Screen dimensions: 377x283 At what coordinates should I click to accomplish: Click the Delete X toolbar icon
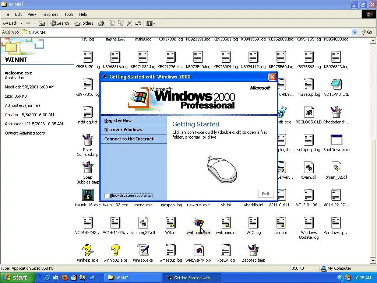coord(129,23)
